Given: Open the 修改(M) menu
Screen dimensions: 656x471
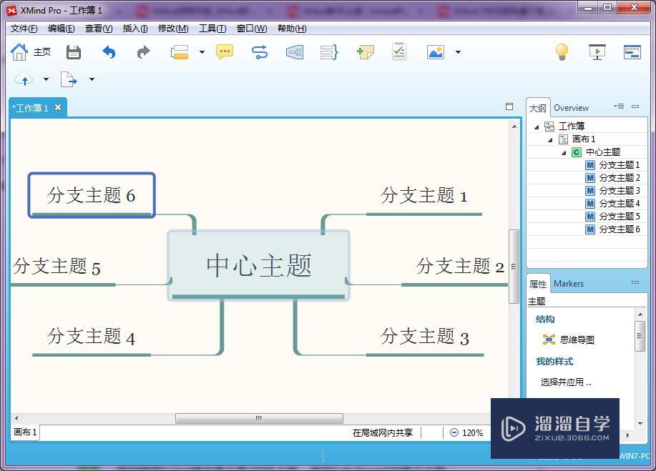Looking at the screenshot, I should click(x=173, y=29).
